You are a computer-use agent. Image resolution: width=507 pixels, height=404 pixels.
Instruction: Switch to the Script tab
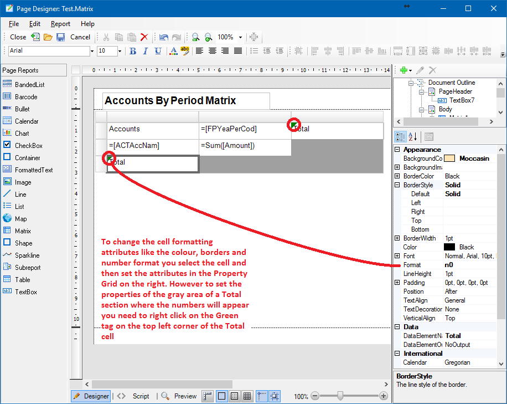pos(141,396)
